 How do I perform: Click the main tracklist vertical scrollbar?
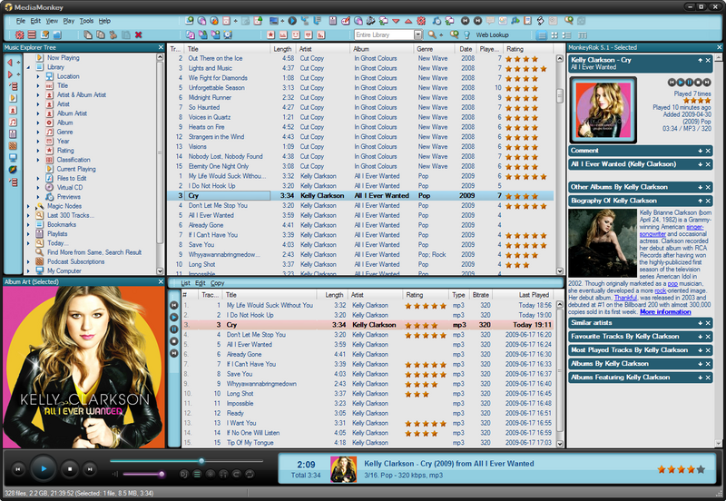[x=559, y=165]
